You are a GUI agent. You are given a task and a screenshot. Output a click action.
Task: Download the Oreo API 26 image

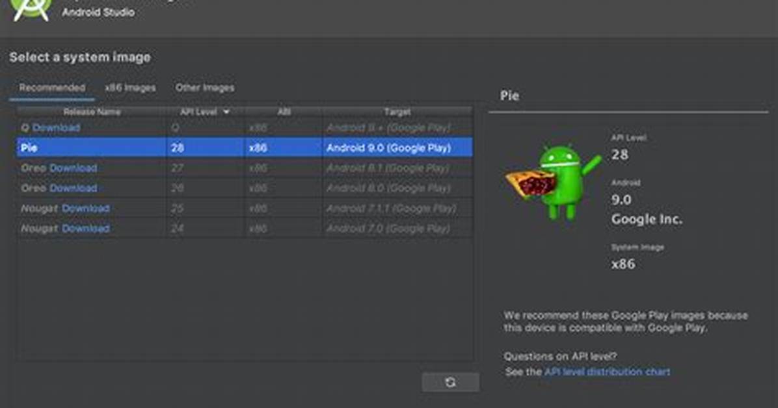coord(74,188)
